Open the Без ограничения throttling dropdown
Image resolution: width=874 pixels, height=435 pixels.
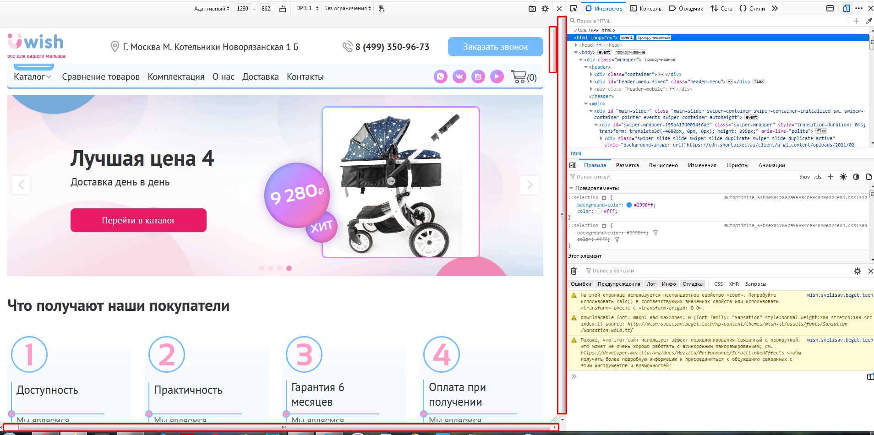pyautogui.click(x=348, y=9)
